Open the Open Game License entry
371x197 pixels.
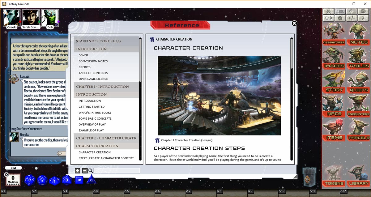click(93, 79)
